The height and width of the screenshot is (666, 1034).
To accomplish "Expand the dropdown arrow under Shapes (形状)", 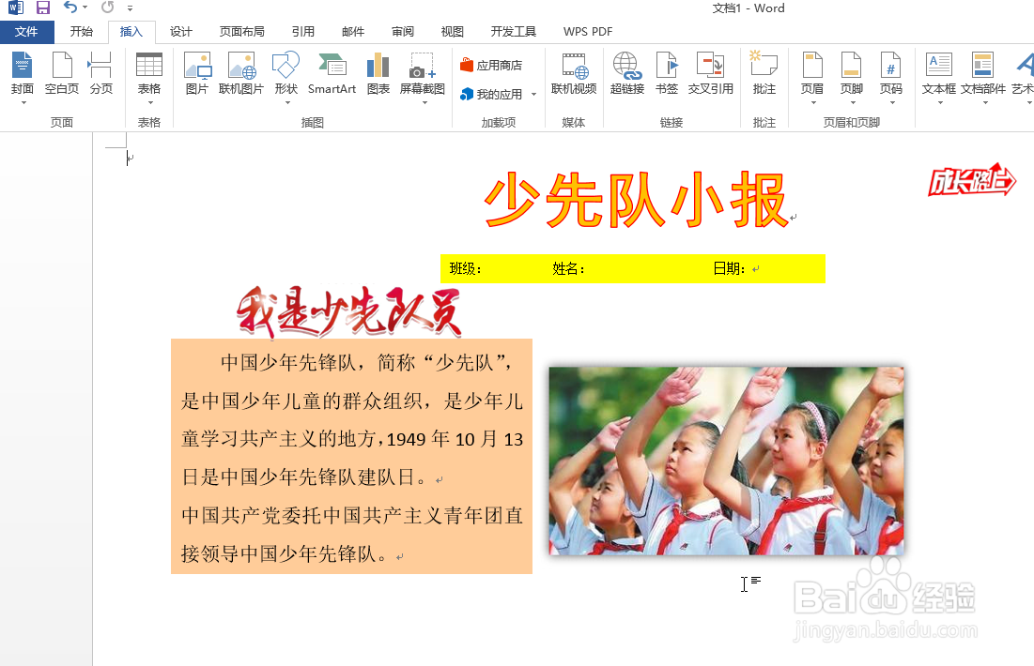I will click(x=287, y=103).
